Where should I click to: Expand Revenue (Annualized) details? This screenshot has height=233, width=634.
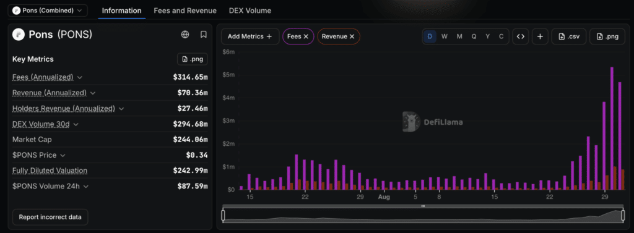coord(93,93)
